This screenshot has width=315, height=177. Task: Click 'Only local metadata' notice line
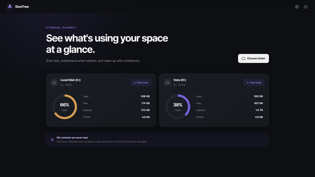point(102,141)
